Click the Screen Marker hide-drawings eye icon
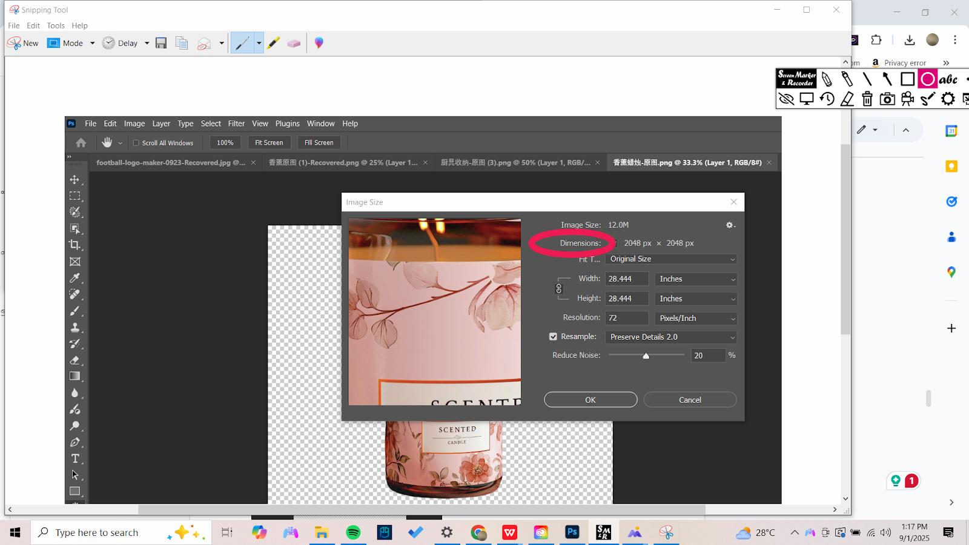 (x=786, y=99)
